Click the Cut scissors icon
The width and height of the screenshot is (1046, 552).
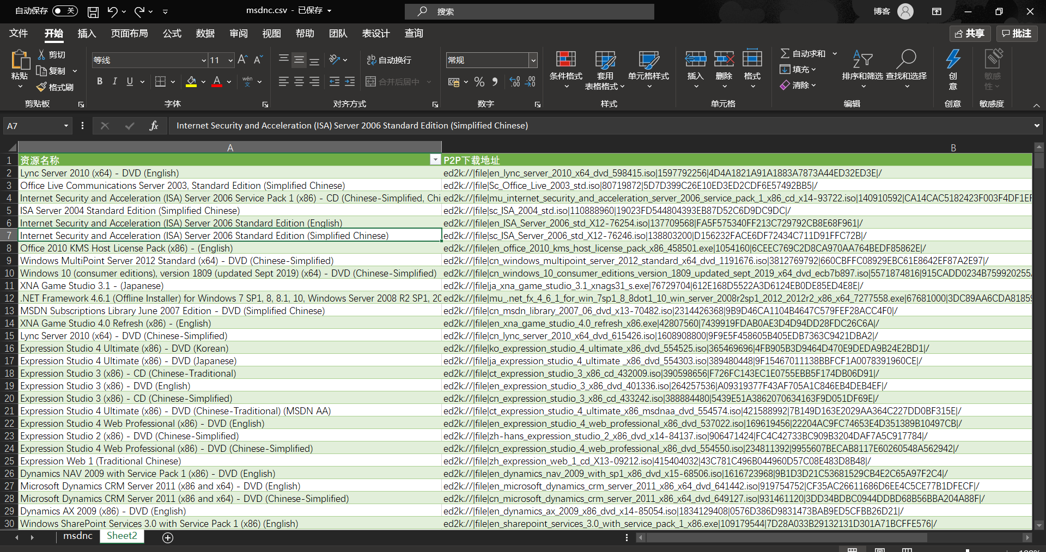coord(41,54)
